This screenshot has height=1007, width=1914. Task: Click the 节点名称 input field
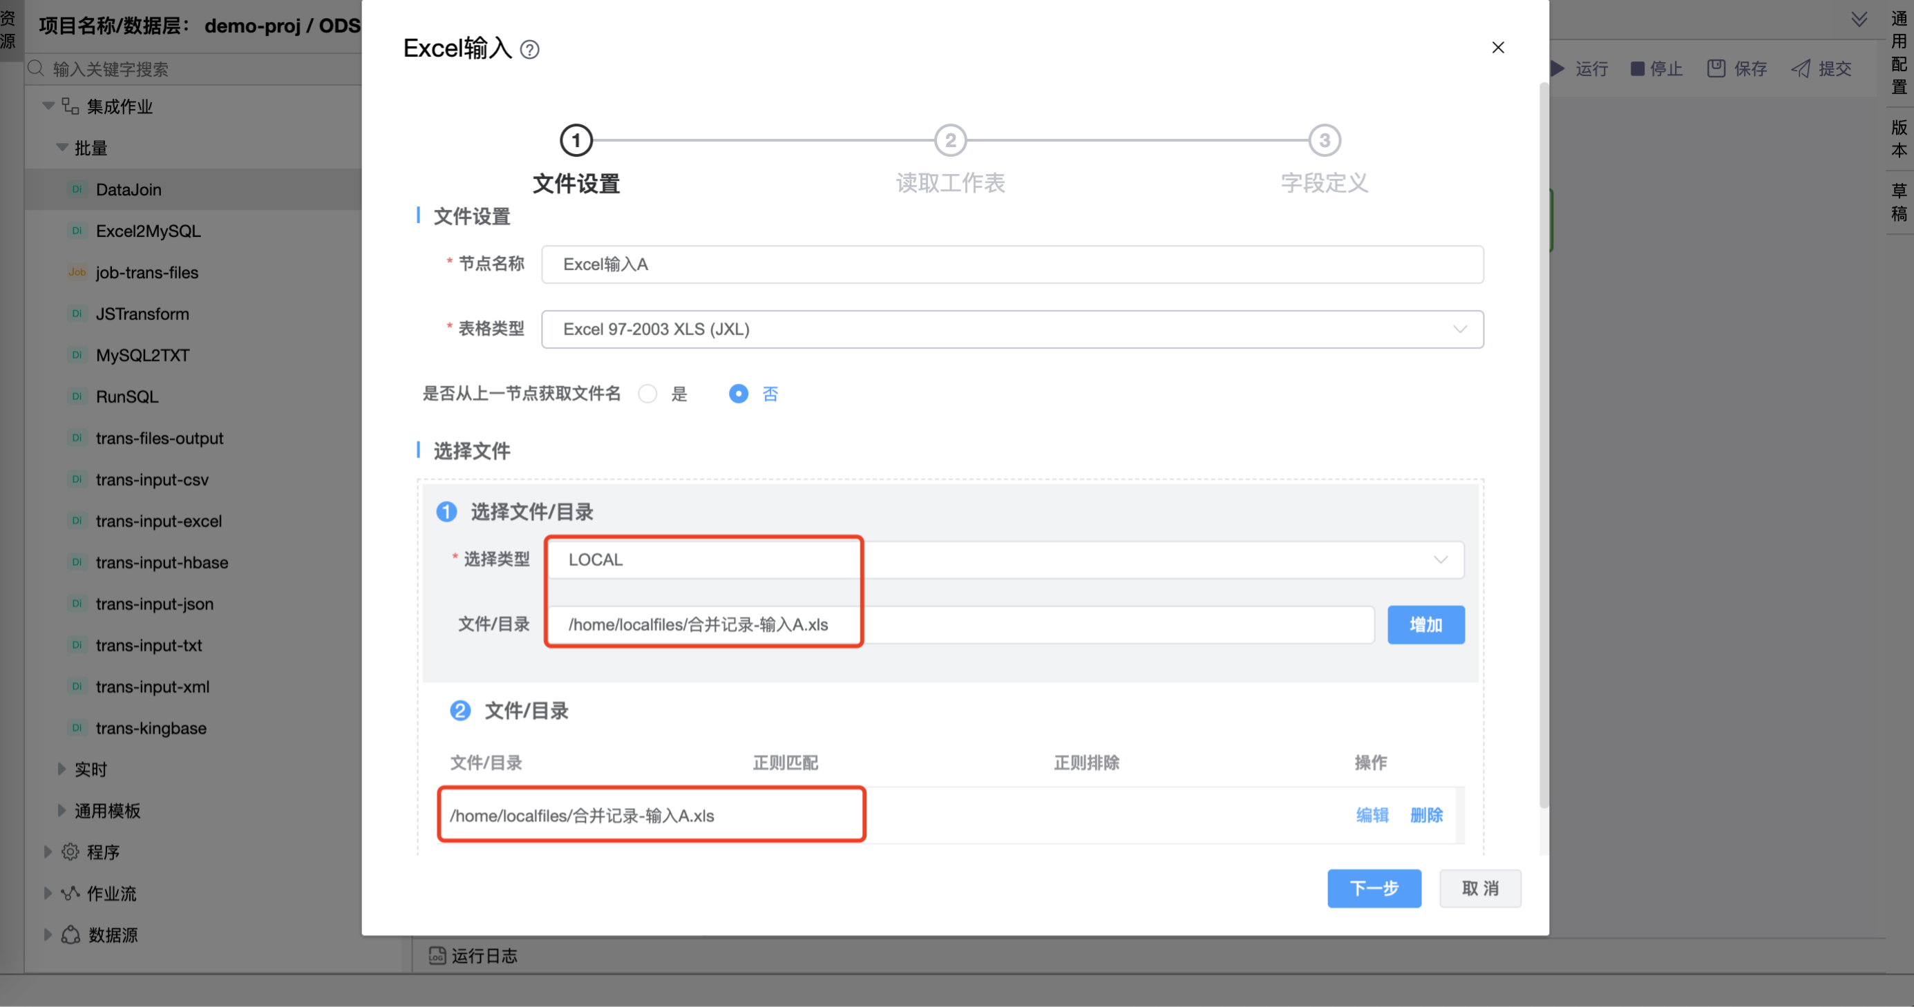(1012, 265)
